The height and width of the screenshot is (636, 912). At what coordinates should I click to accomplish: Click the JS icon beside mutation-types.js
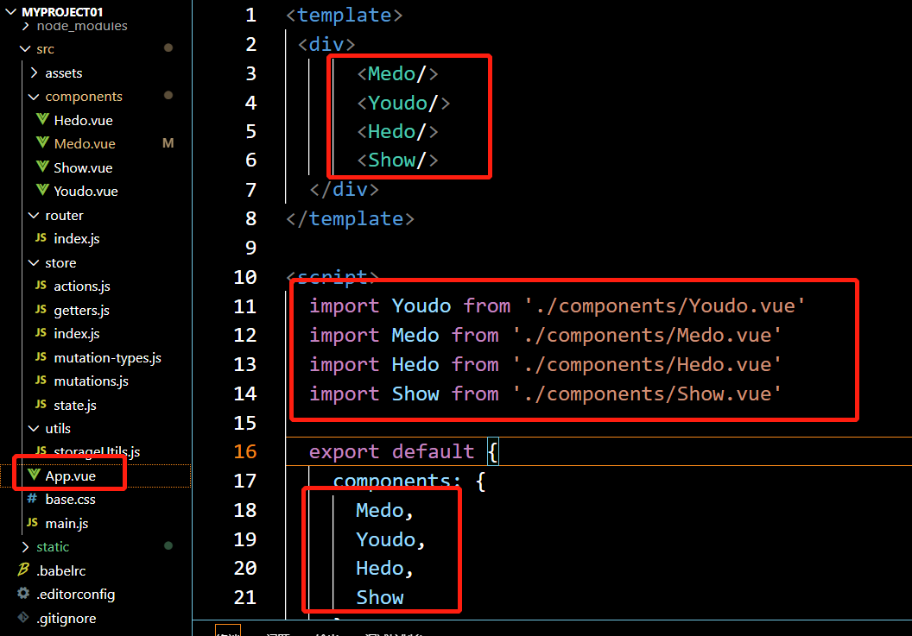(x=41, y=357)
